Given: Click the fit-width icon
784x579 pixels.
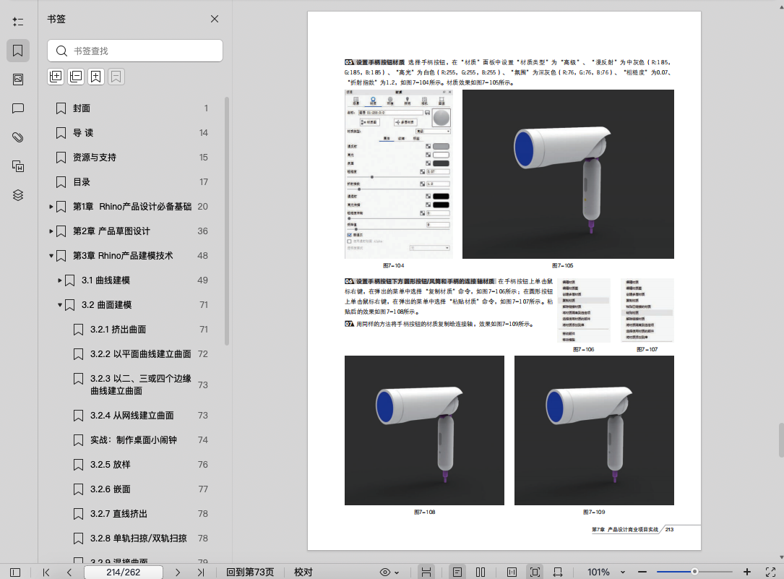Looking at the screenshot, I should coord(558,572).
